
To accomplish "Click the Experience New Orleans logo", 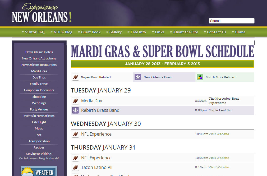I will 42,13.
